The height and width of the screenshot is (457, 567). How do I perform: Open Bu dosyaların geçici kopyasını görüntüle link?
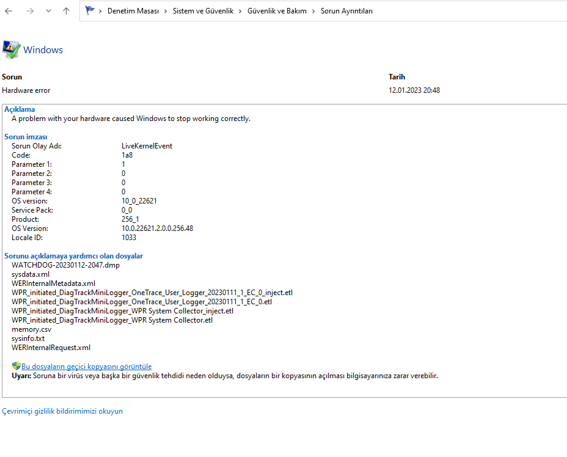[86, 366]
